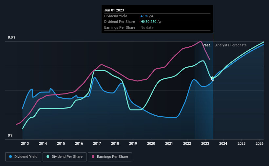Viewport: 269px width, 166px height.
Task: Click the Earnings Per Share tooltip row label
Action: click(120, 27)
